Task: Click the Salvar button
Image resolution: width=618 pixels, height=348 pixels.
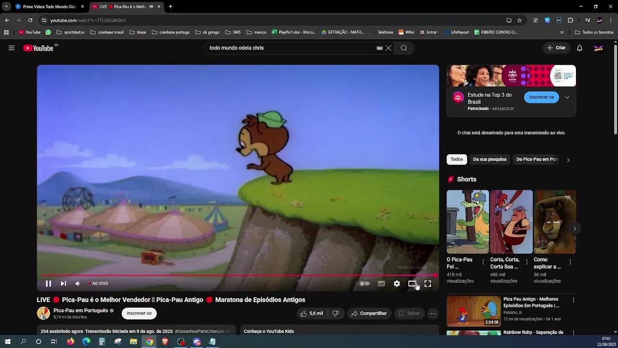Action: point(409,313)
